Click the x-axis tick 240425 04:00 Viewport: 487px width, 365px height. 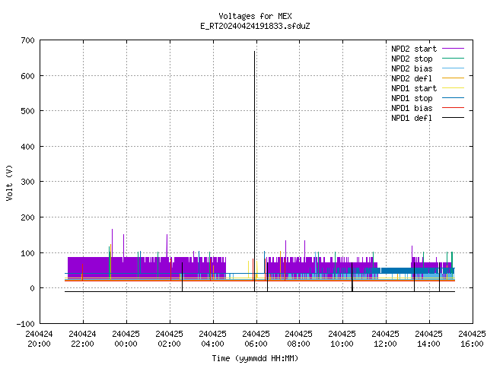[212, 339]
